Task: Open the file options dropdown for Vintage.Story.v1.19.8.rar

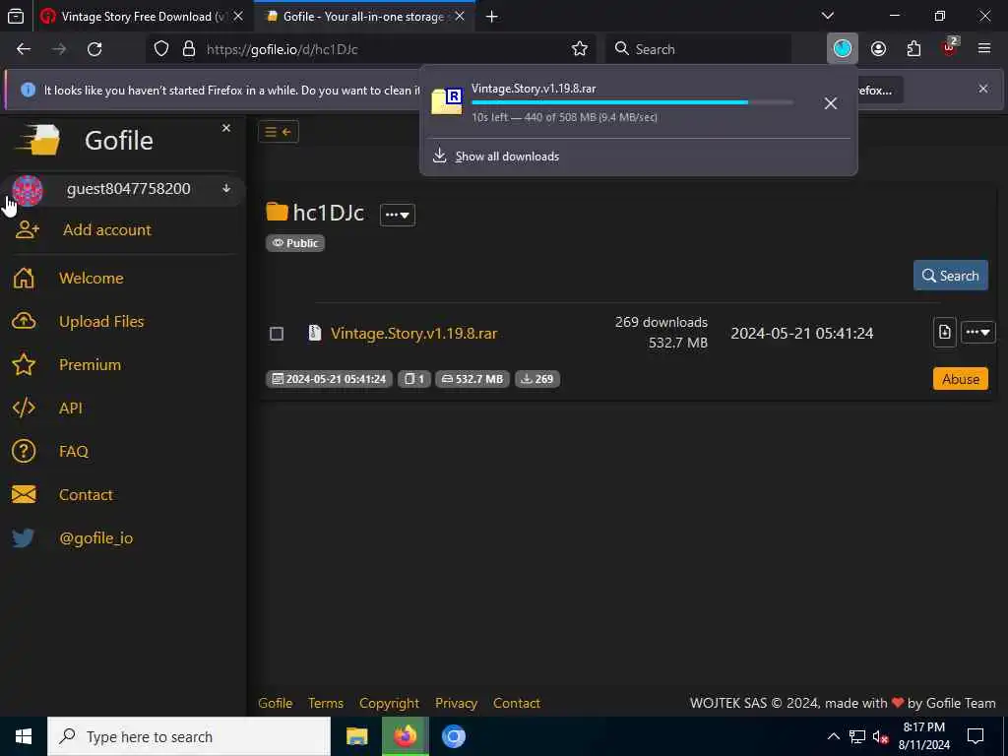Action: coord(977,333)
